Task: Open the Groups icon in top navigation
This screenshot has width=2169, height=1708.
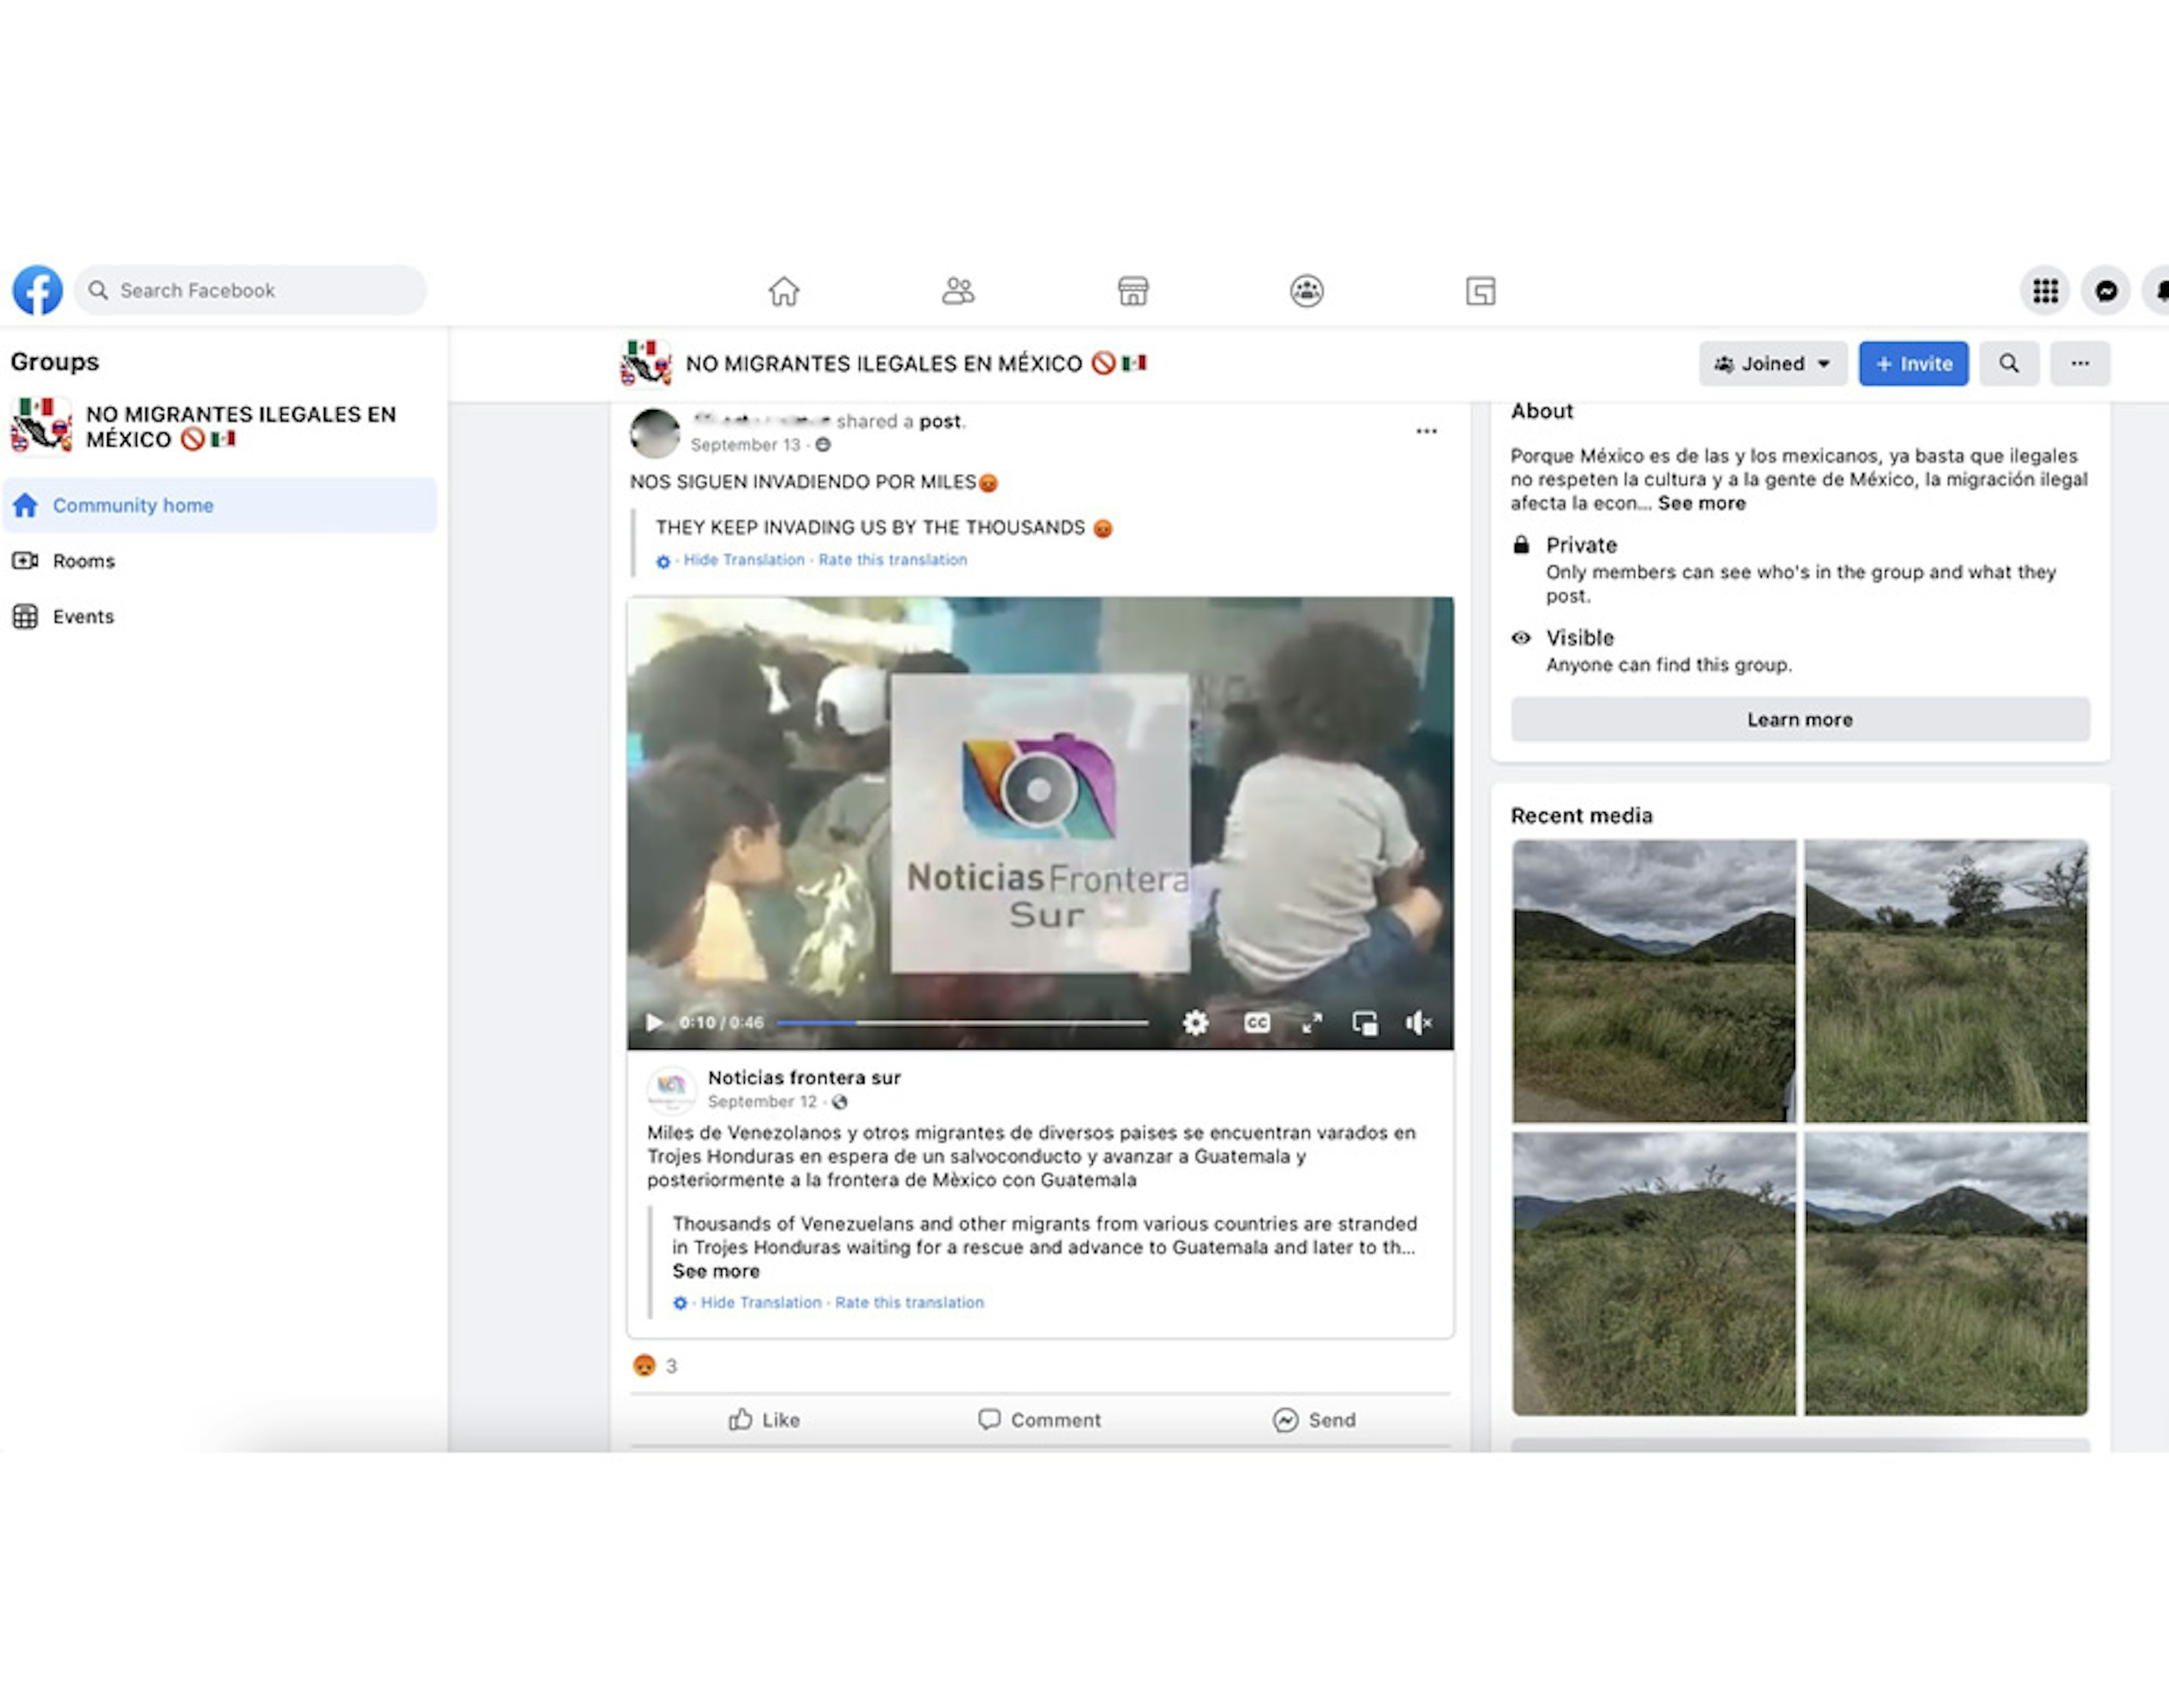Action: point(1306,291)
